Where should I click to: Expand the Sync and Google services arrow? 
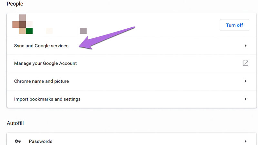[x=245, y=46]
